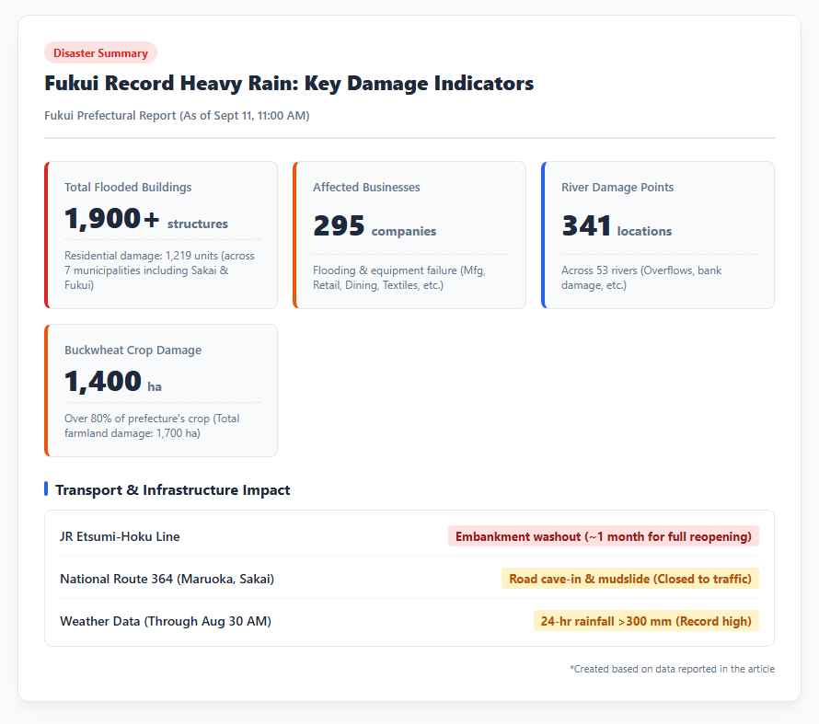This screenshot has height=724, width=819.
Task: Click the word "locations" beside 341
Action: coord(644,231)
